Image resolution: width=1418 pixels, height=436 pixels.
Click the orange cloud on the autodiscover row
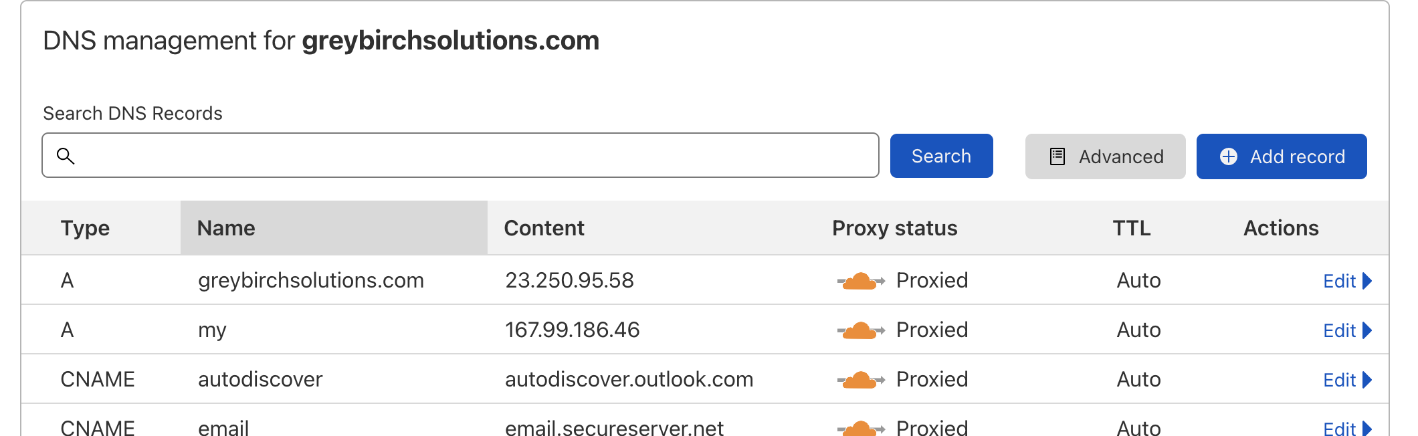click(x=860, y=380)
